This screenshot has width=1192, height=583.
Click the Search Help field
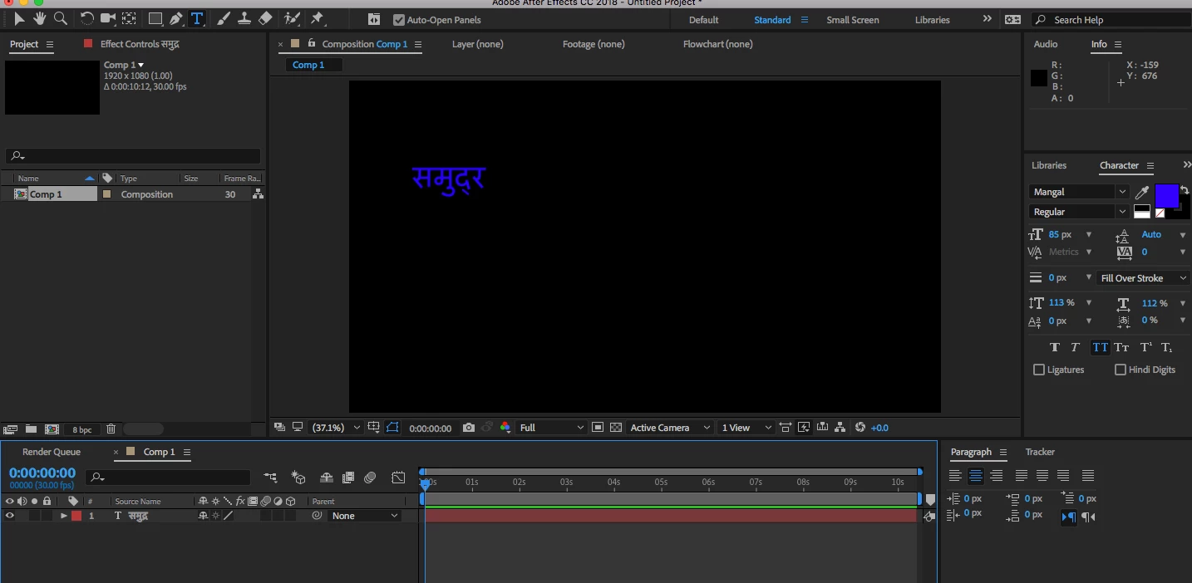(1110, 20)
